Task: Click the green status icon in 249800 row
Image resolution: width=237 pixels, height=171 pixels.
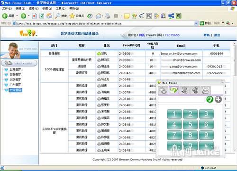Action: click(99, 54)
